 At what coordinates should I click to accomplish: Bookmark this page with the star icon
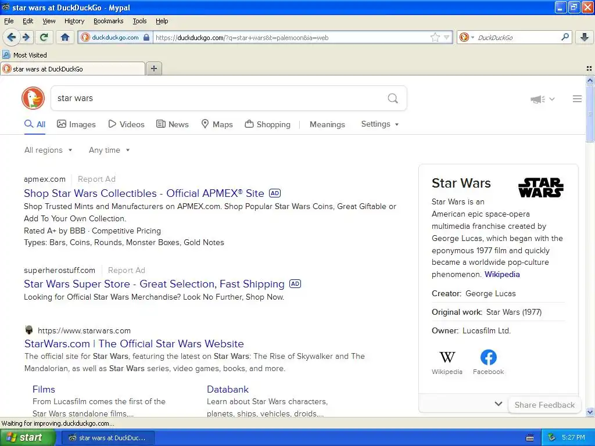tap(435, 37)
